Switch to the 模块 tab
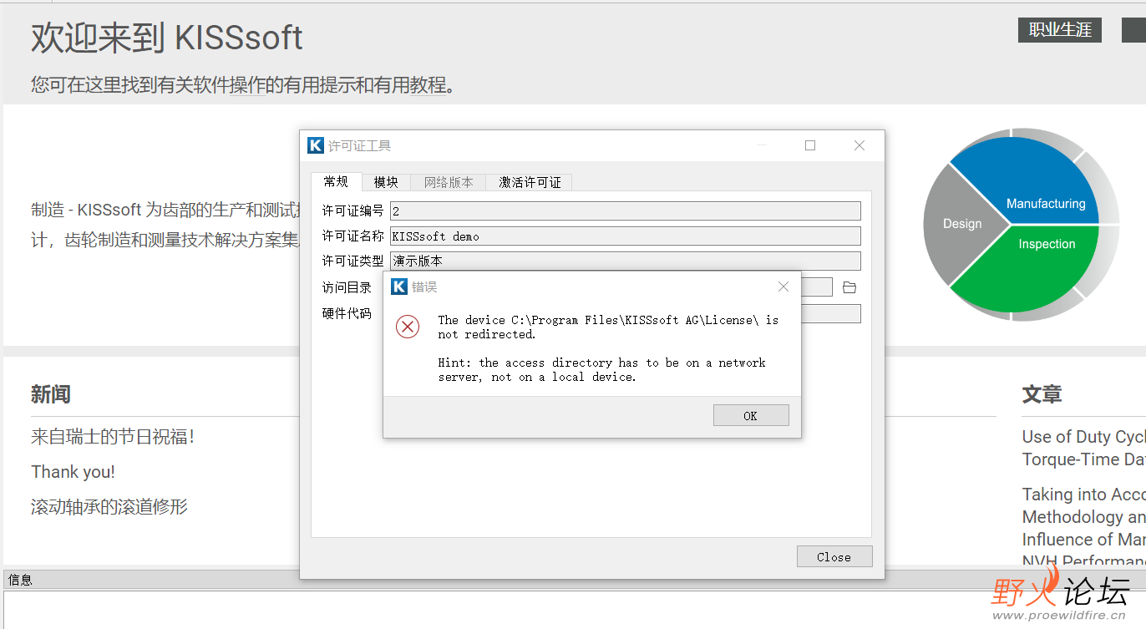This screenshot has height=629, width=1146. (386, 182)
